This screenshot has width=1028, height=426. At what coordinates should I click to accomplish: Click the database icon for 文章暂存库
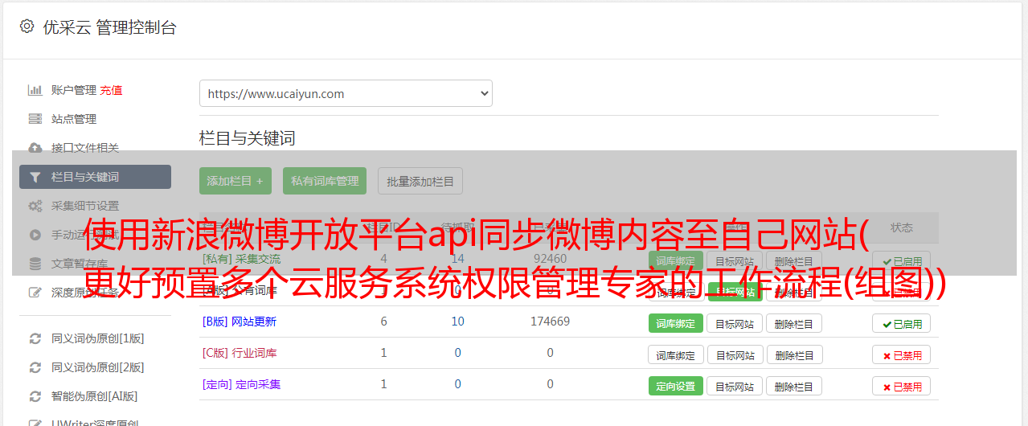[x=35, y=264]
